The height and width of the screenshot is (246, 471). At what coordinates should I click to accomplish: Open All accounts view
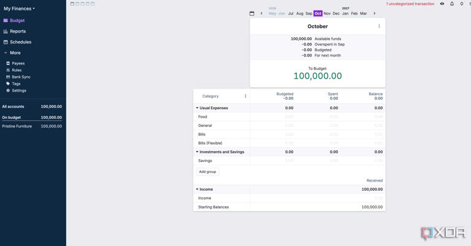32,107
